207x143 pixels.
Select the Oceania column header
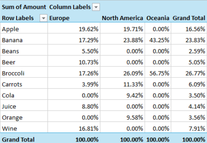click(x=158, y=18)
